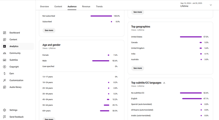
Task: Click the Earn dollar sign icon
Action: [4, 74]
